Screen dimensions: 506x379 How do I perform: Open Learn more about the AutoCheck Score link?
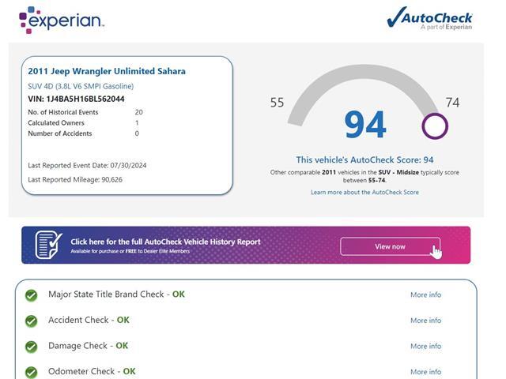[364, 193]
